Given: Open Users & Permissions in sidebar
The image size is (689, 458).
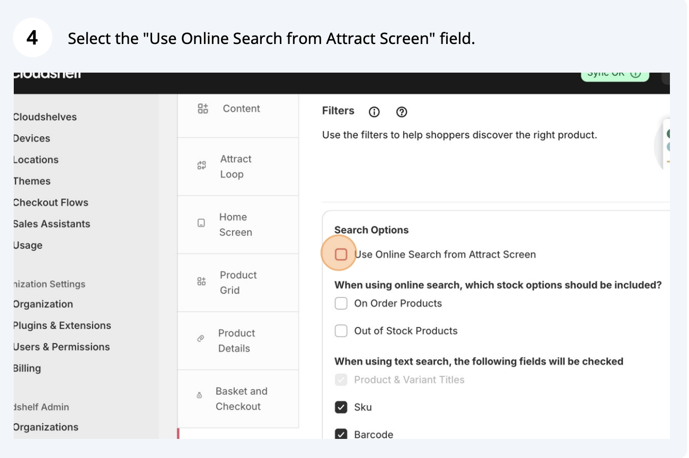Looking at the screenshot, I should (62, 347).
